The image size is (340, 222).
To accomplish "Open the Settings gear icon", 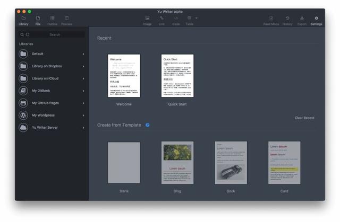I will [x=317, y=18].
